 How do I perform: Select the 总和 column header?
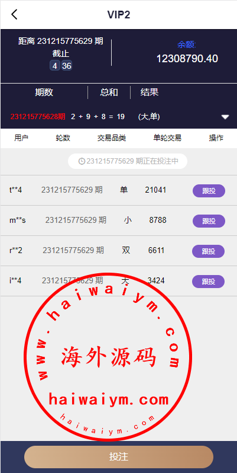pyautogui.click(x=109, y=92)
